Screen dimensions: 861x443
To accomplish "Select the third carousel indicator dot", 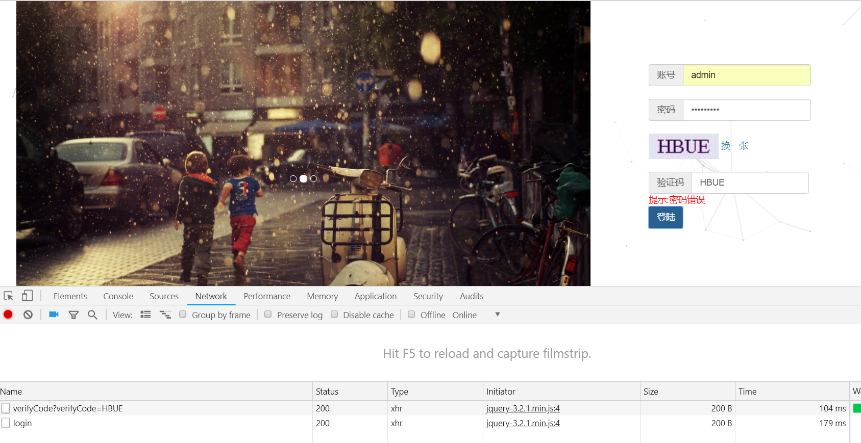I will pyautogui.click(x=313, y=178).
